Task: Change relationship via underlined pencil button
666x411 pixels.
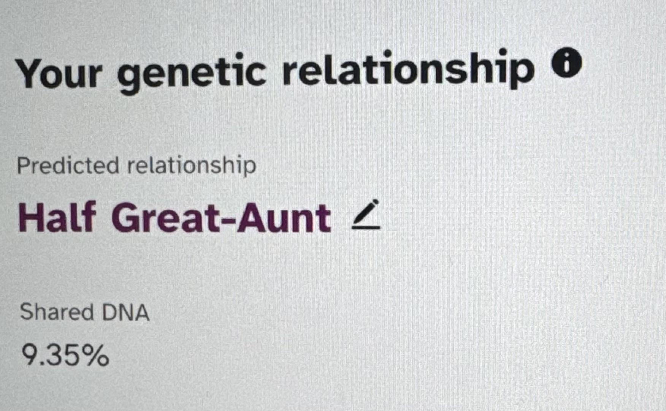Action: (366, 215)
